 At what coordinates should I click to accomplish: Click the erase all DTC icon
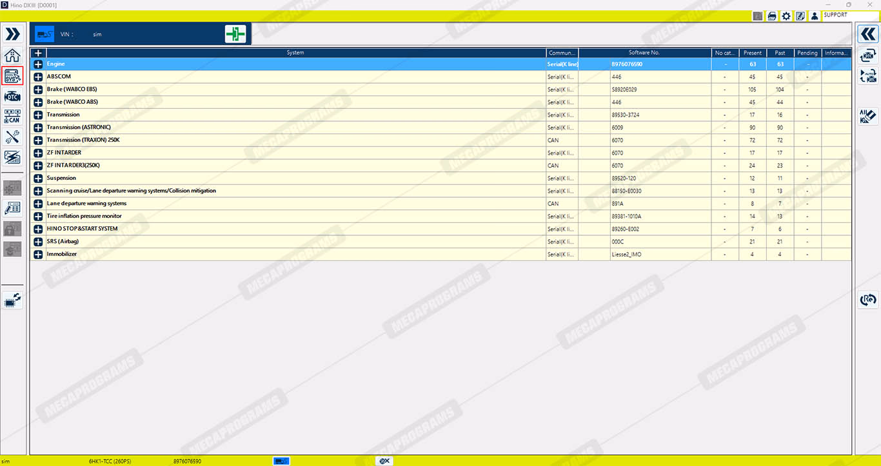pyautogui.click(x=868, y=116)
